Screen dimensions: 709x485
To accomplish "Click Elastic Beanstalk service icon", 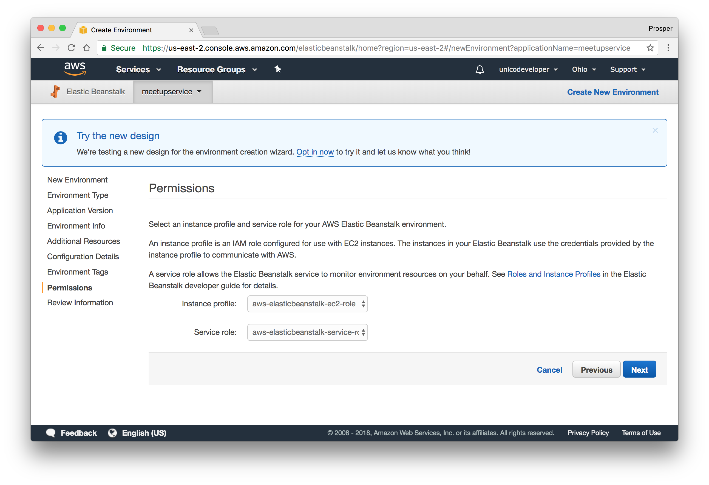I will coord(56,92).
